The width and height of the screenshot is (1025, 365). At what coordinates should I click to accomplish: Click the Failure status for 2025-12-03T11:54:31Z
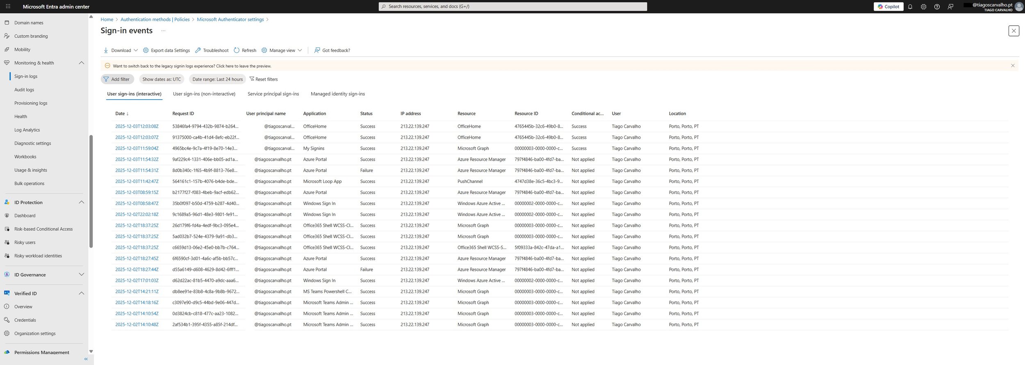coord(367,171)
